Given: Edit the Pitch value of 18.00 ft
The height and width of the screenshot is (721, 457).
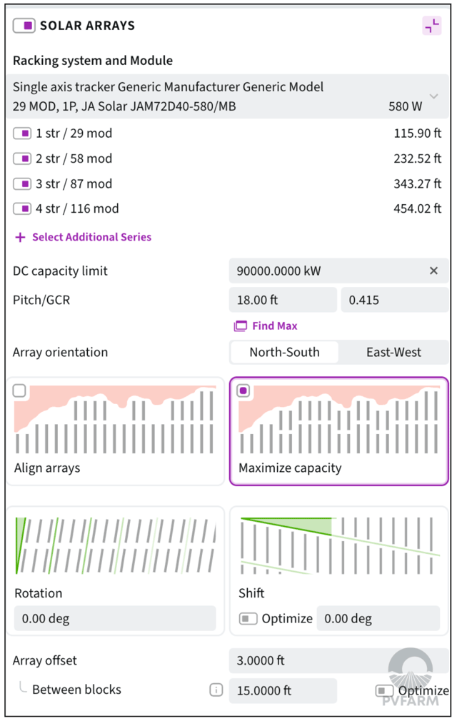Looking at the screenshot, I should [x=283, y=301].
